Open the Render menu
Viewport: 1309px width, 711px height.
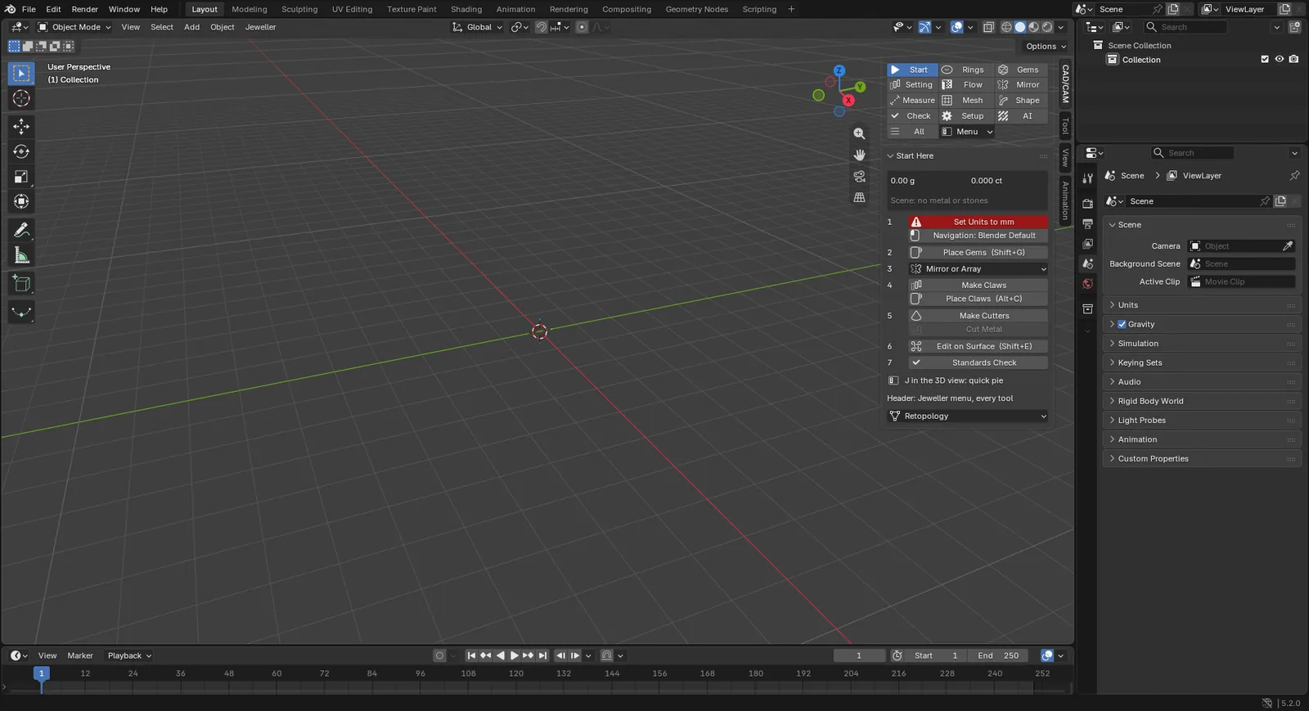click(84, 9)
